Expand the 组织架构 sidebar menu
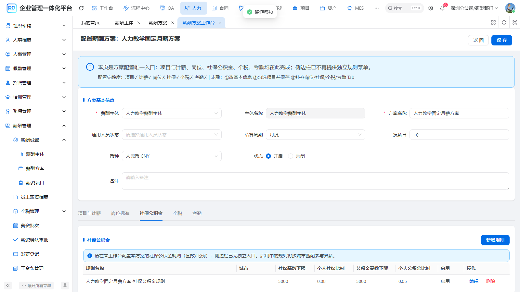Image resolution: width=520 pixels, height=292 pixels. point(36,26)
